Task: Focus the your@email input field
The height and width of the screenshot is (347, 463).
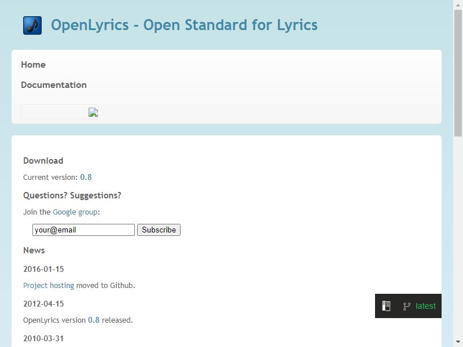Action: coord(83,230)
